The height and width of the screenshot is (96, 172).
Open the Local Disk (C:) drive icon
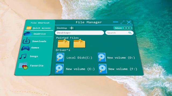click(60, 57)
